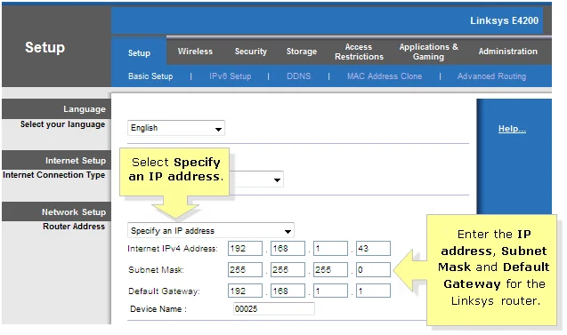This screenshot has height=335, width=567.
Task: Expand the Specify an IP address dropdown
Action: 210,230
